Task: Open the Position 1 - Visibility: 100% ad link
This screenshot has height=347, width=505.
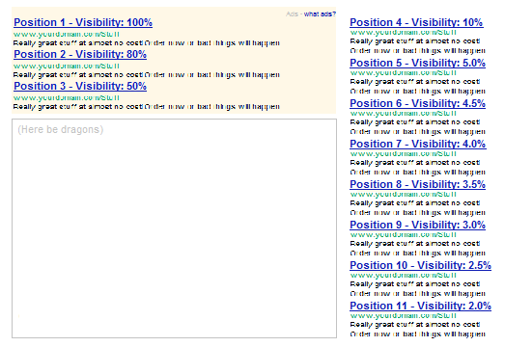Action: [x=83, y=22]
